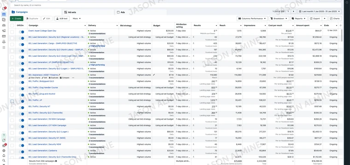Open the More dropdown in toolbar
The height and width of the screenshot is (165, 350).
(76, 19)
